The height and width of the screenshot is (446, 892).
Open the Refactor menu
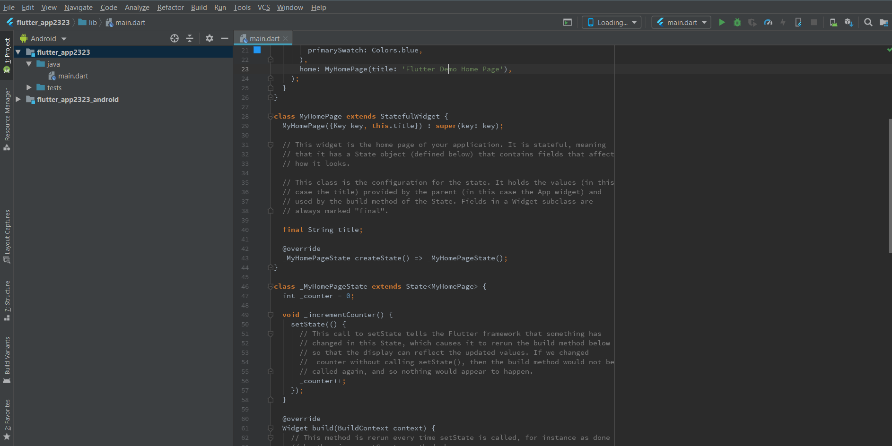(x=170, y=7)
